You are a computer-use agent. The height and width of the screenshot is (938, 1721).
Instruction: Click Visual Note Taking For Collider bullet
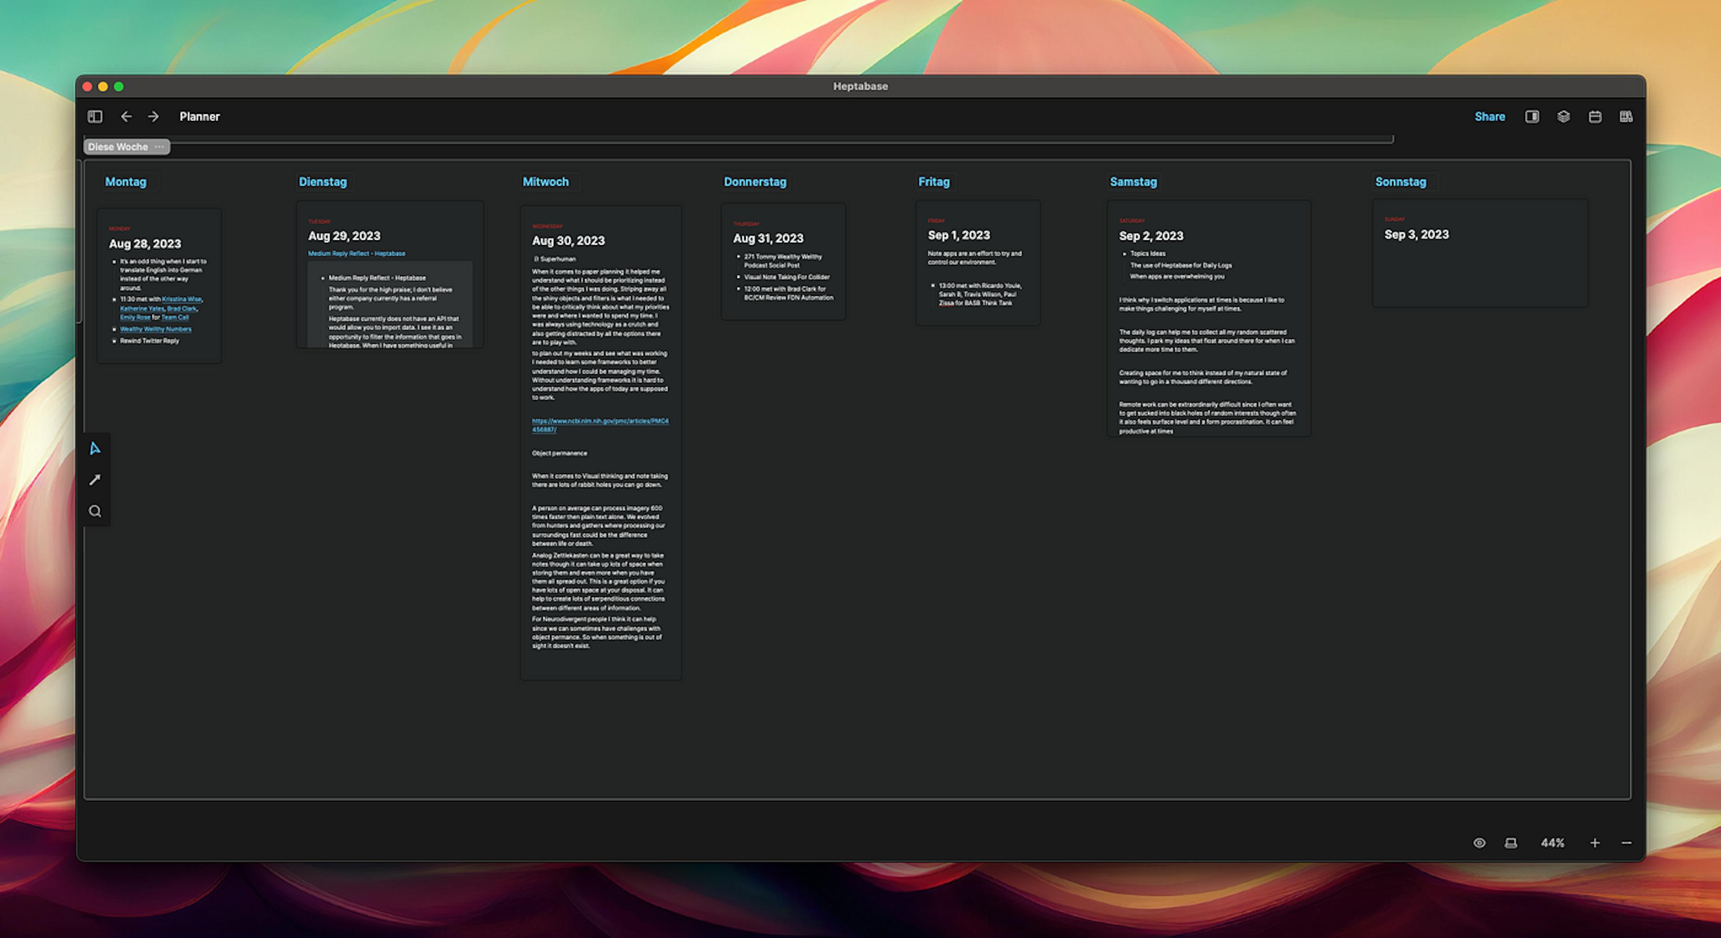coord(787,277)
